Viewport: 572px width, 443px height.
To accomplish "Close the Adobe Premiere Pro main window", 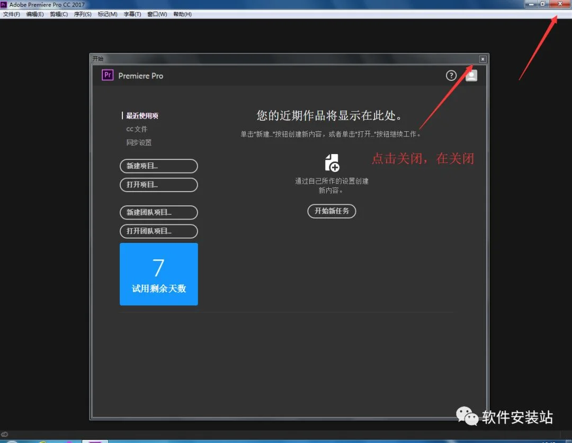I will [560, 4].
